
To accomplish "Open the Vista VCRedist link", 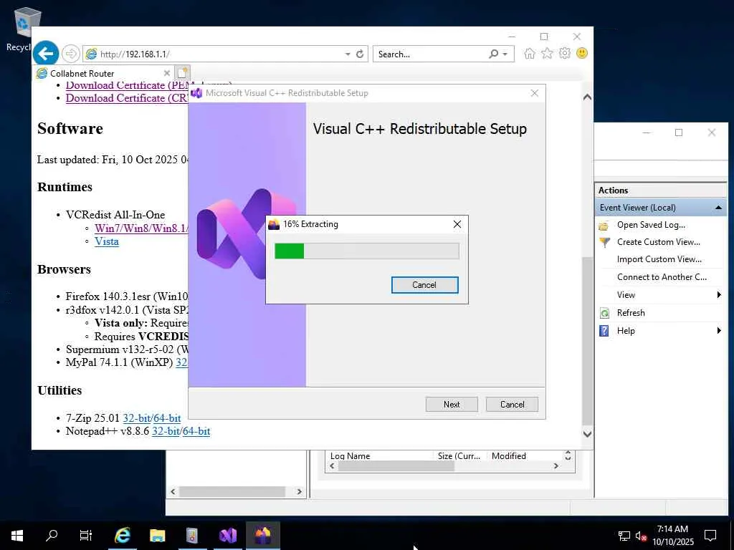I will pyautogui.click(x=107, y=241).
